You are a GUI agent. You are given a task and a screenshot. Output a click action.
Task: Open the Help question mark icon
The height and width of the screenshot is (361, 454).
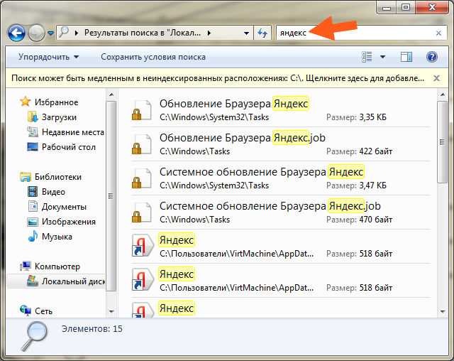coord(431,57)
